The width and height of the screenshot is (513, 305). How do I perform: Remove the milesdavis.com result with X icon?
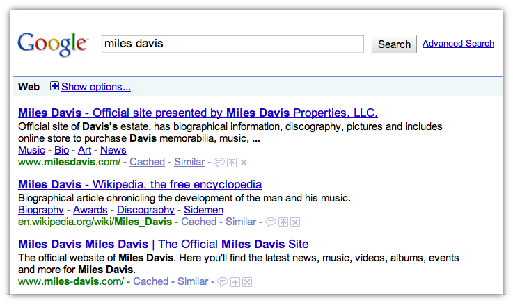(244, 163)
